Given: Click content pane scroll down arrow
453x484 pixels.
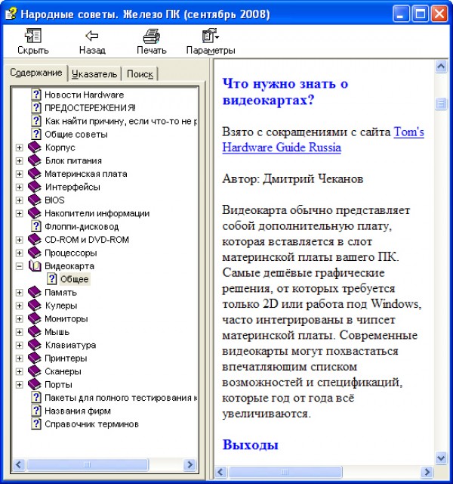Looking at the screenshot, I should coord(441,458).
